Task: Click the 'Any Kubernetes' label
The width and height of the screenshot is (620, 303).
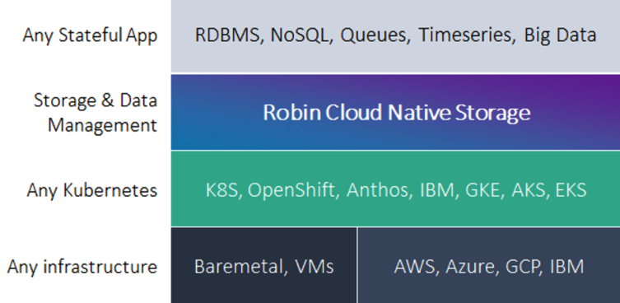Action: 92,190
